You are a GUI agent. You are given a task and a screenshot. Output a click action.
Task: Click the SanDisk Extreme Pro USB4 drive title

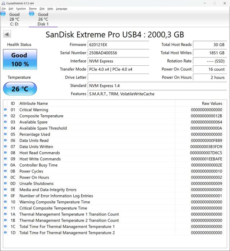(115, 34)
